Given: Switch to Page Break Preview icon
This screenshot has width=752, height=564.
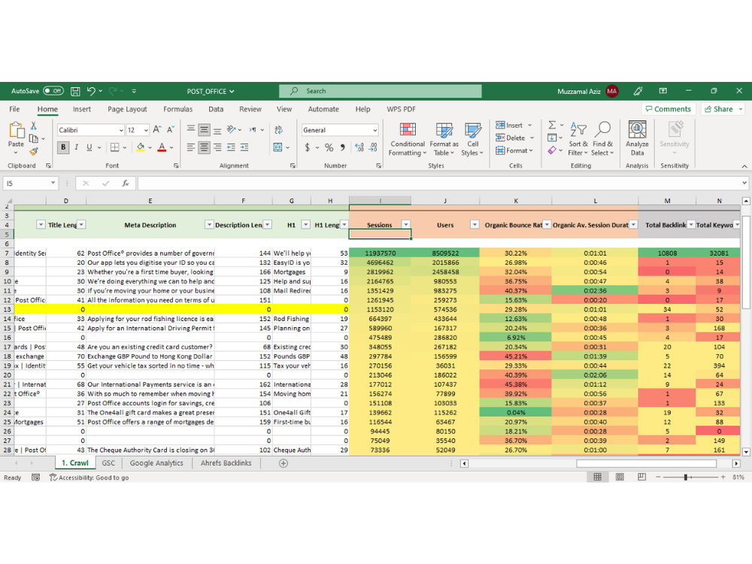Looking at the screenshot, I should [641, 477].
